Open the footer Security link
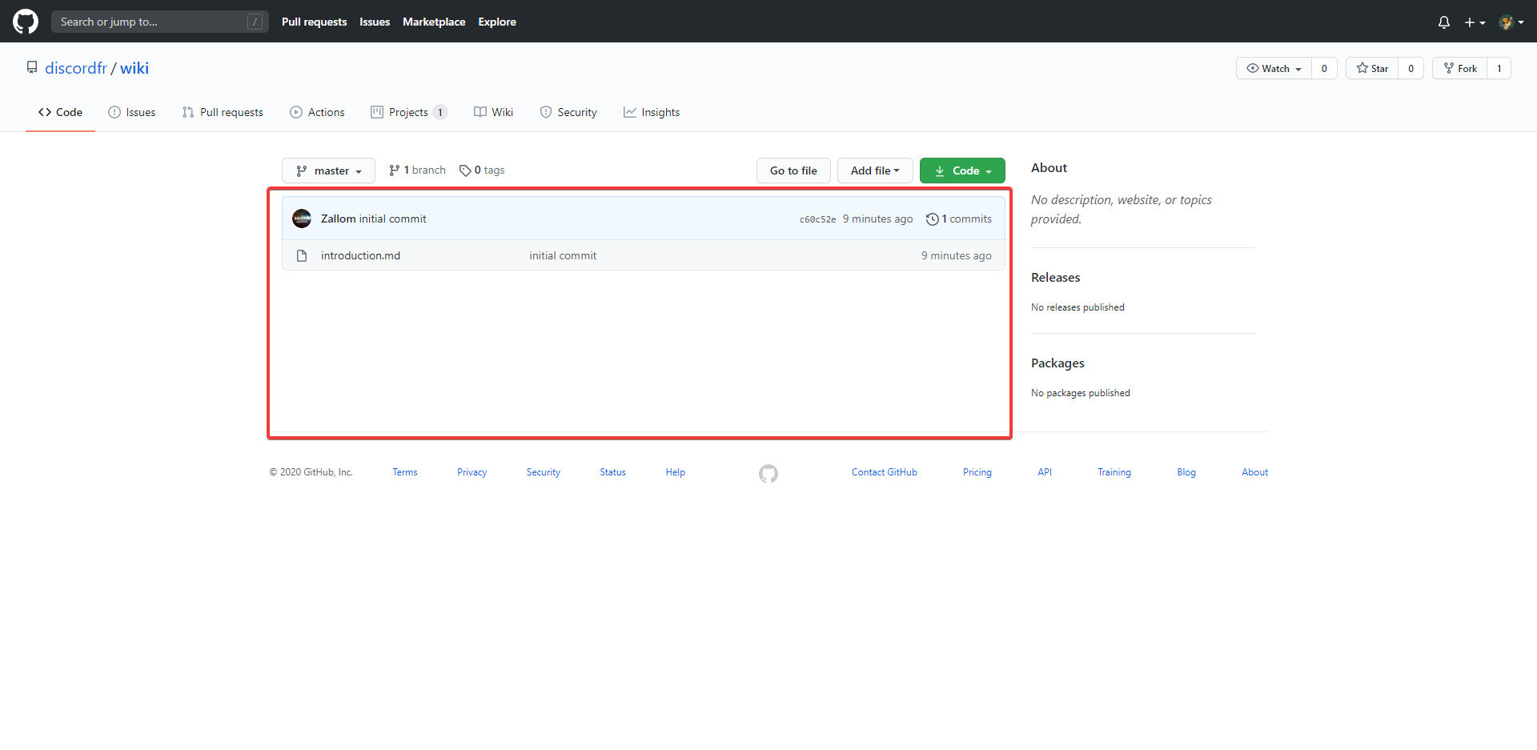The width and height of the screenshot is (1537, 750). 544,472
